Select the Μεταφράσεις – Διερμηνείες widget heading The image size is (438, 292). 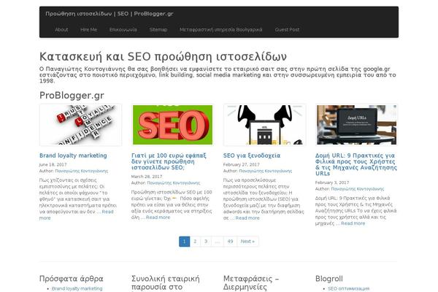[x=251, y=283]
